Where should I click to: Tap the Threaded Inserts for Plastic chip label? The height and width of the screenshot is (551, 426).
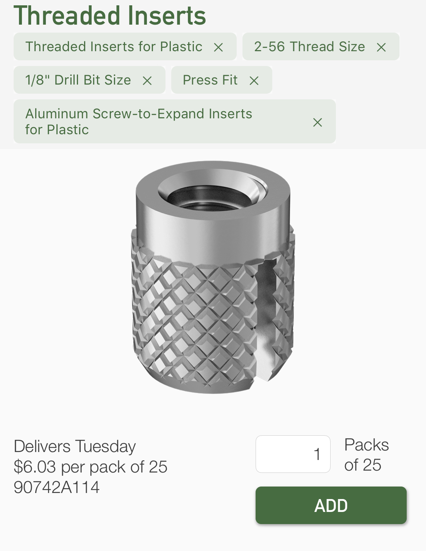point(114,47)
